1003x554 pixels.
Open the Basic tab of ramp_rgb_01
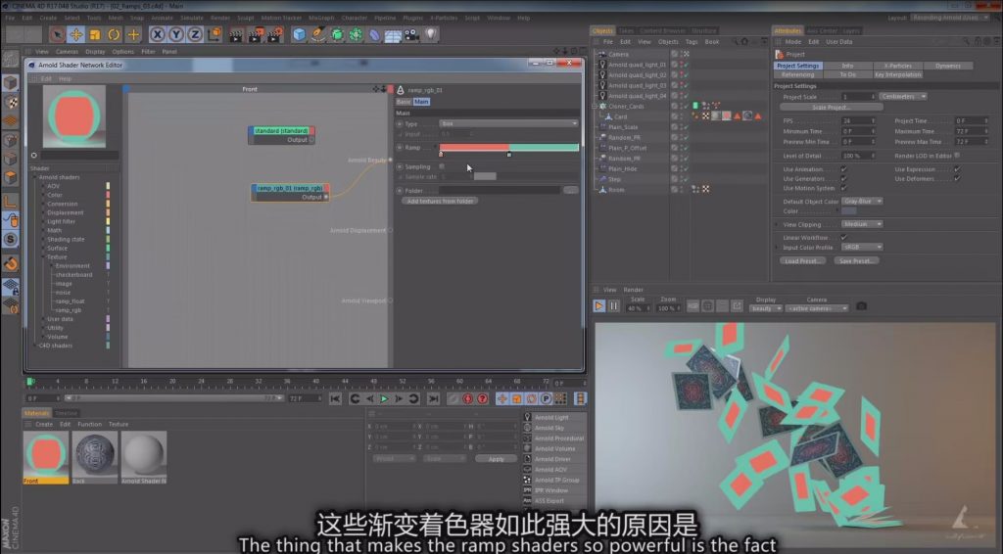404,102
